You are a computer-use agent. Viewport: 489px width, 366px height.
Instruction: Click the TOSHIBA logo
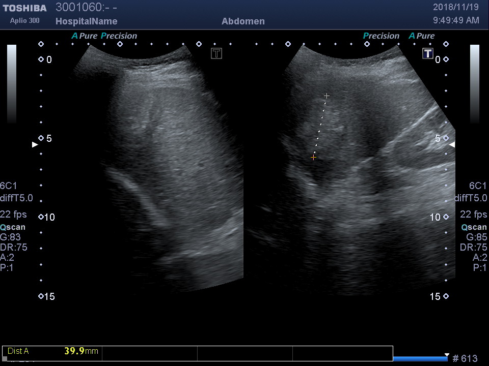click(24, 8)
